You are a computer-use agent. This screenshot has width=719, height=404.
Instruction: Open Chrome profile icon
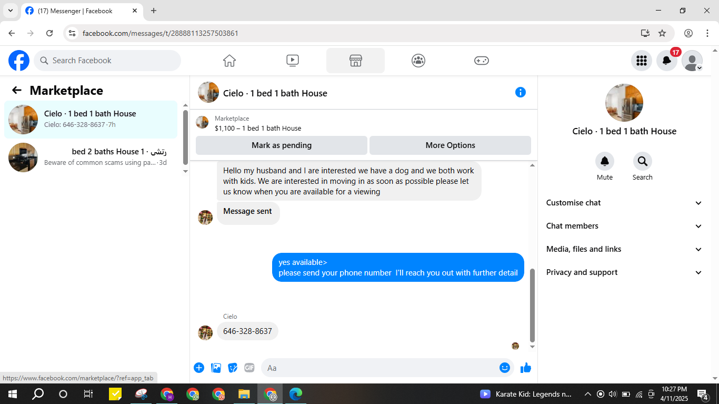(688, 33)
